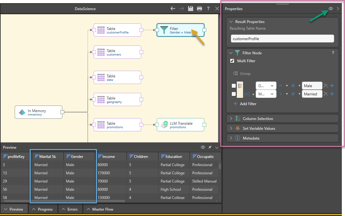This screenshot has width=345, height=216.
Task: Click the Add Filter button
Action: point(245,104)
